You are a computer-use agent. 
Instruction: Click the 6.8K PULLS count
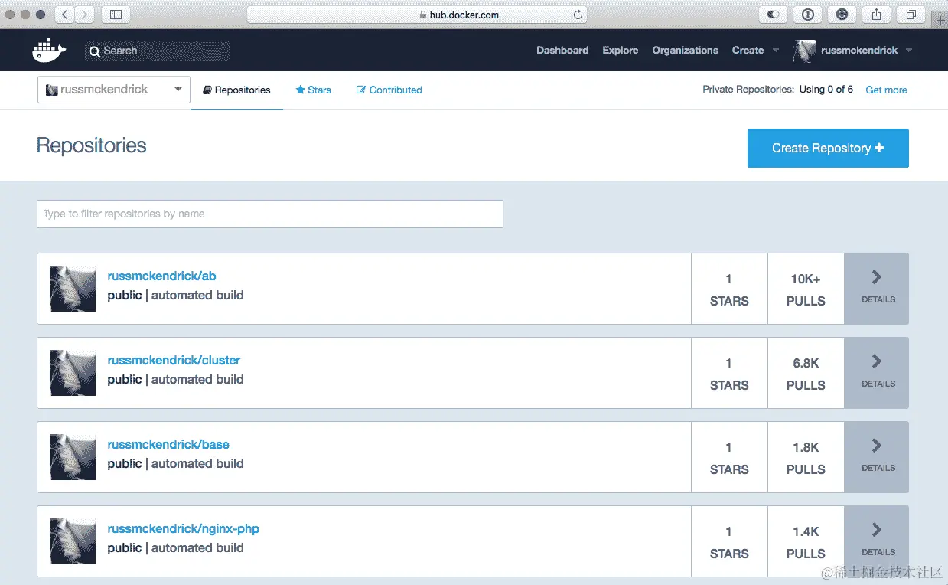coord(806,374)
